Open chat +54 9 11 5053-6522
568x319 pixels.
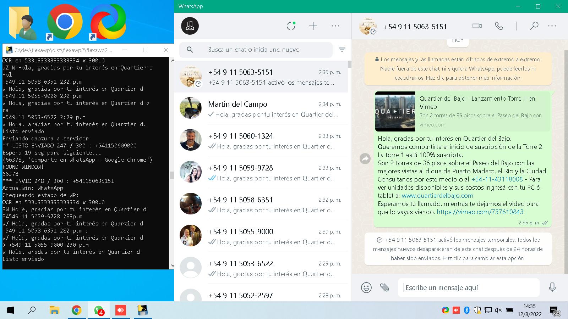(x=261, y=268)
